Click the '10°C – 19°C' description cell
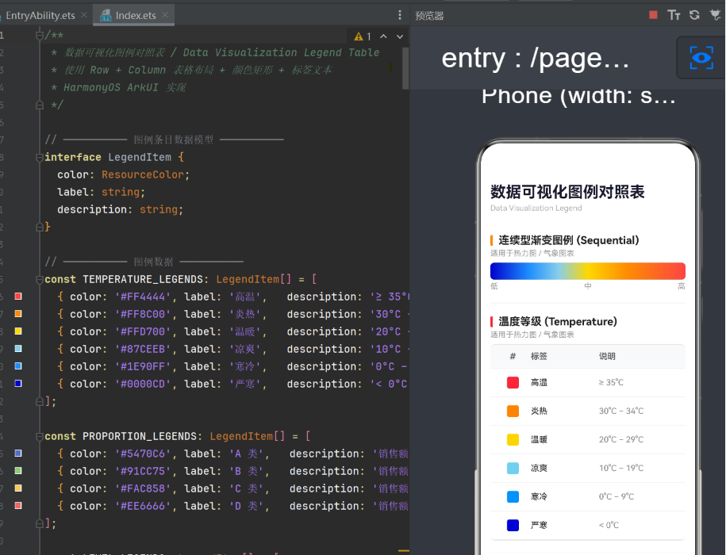This screenshot has height=555, width=726. (x=621, y=468)
